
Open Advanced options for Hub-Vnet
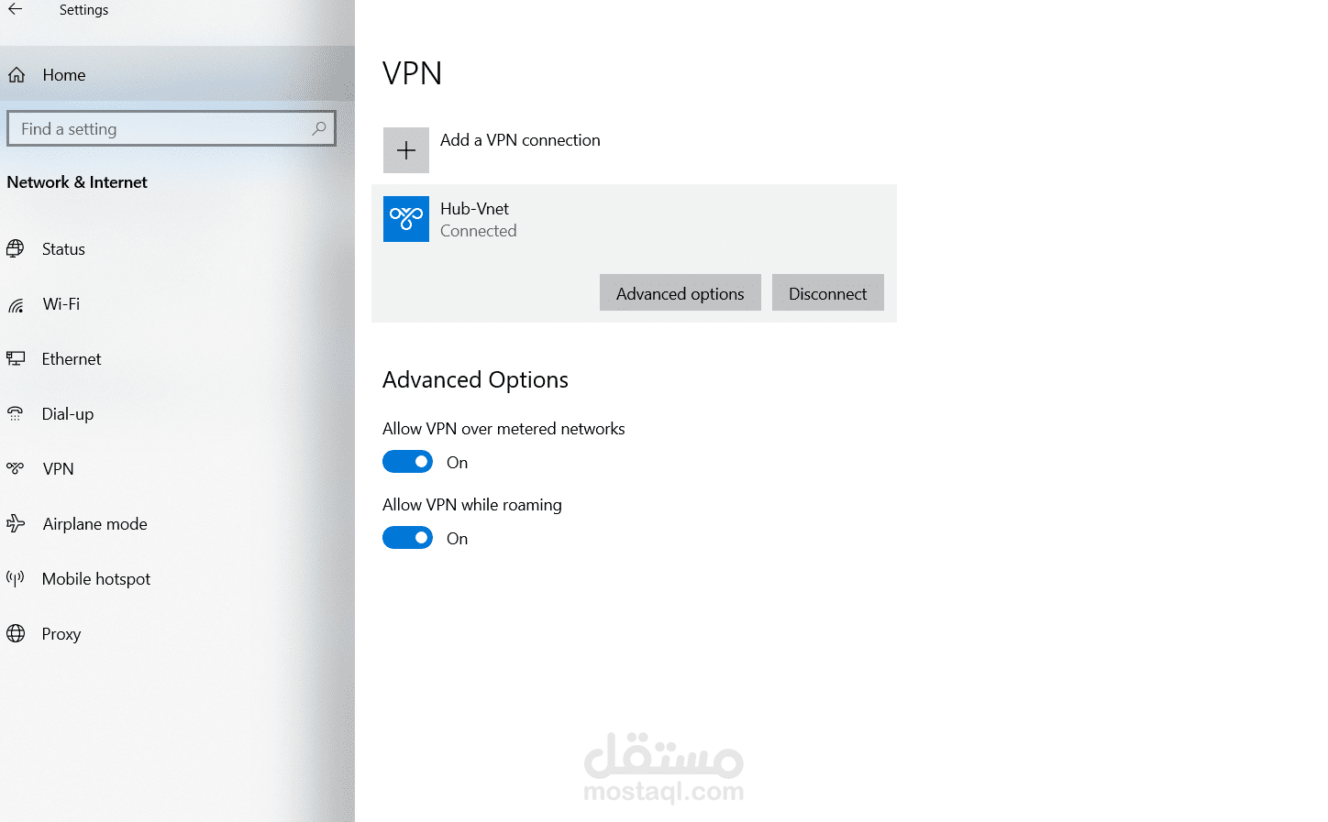tap(680, 293)
